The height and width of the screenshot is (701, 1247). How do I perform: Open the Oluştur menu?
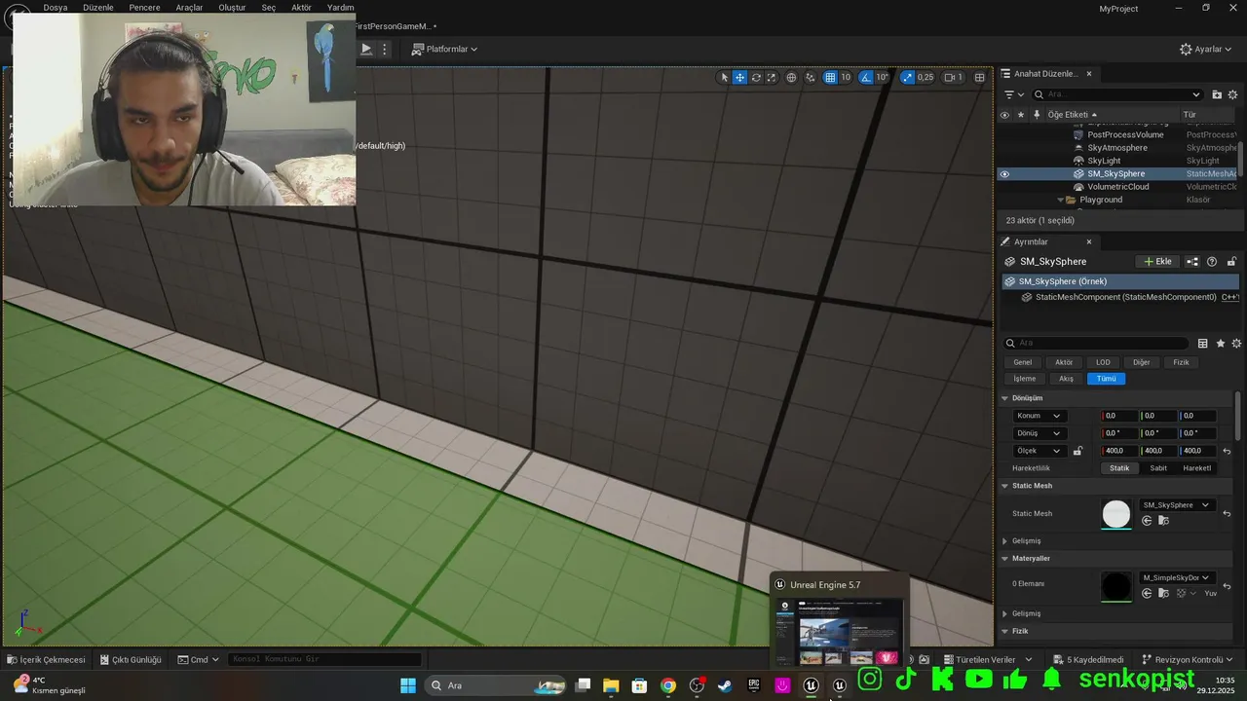point(232,7)
